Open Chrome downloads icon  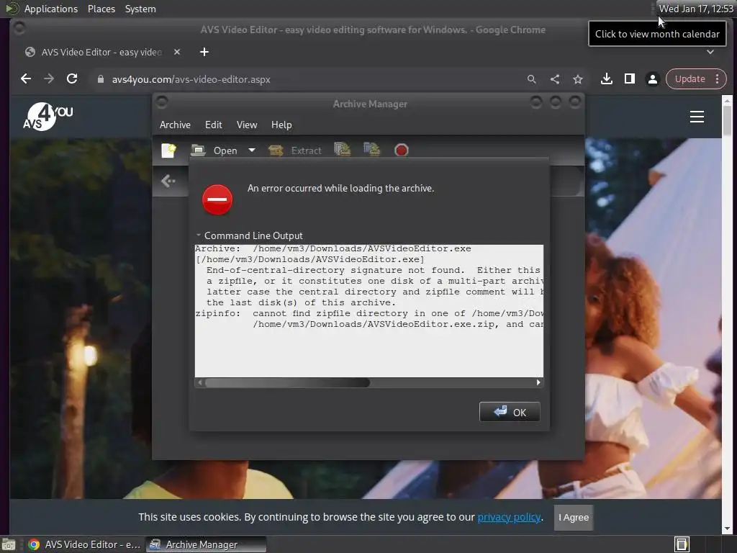coord(606,79)
